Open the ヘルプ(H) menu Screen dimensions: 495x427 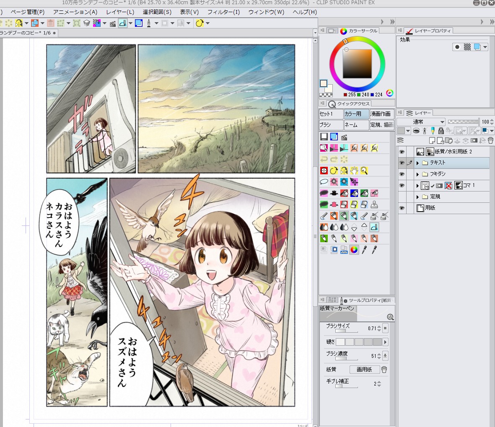click(x=305, y=12)
